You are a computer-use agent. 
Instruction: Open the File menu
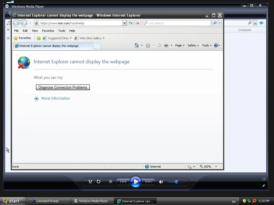pyautogui.click(x=16, y=31)
